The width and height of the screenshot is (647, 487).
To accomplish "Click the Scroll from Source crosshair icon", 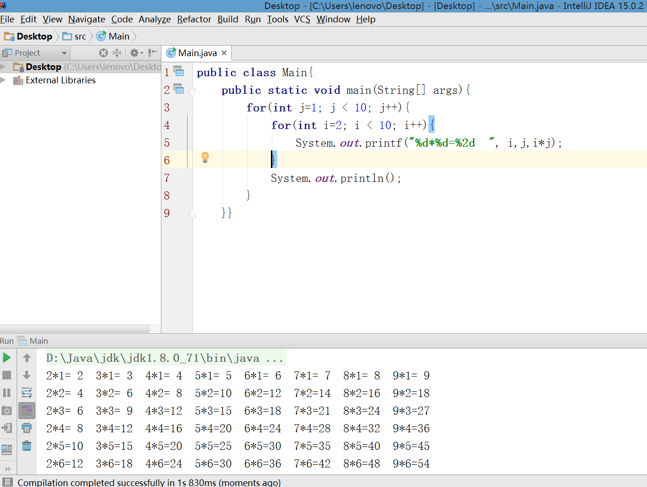I will (x=103, y=53).
